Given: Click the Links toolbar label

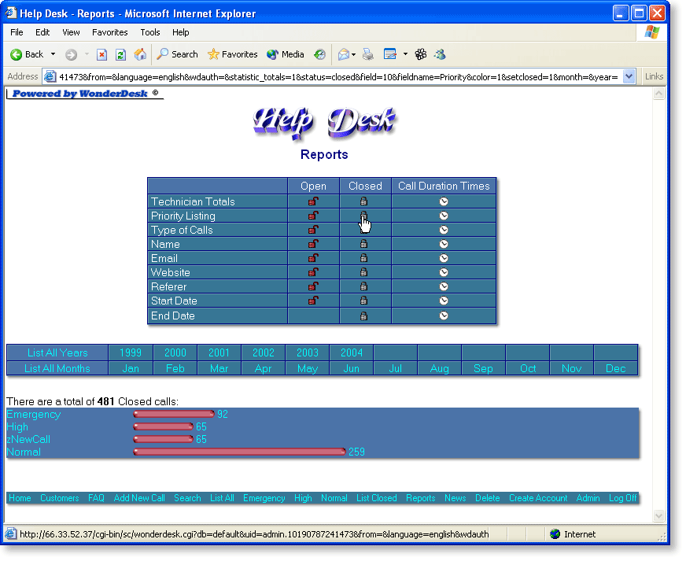Looking at the screenshot, I should (x=654, y=76).
